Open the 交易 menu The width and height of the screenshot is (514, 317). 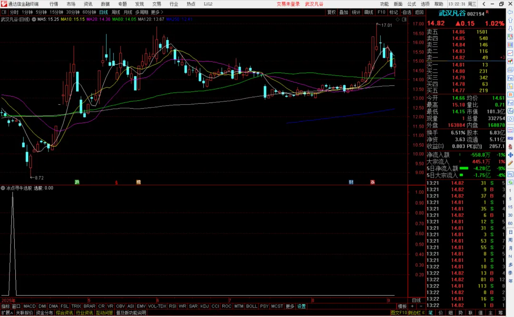tap(157, 4)
